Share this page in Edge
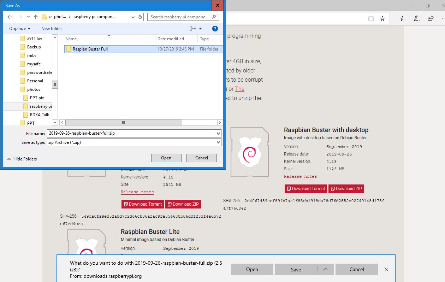Image resolution: width=445 pixels, height=282 pixels. (431, 18)
